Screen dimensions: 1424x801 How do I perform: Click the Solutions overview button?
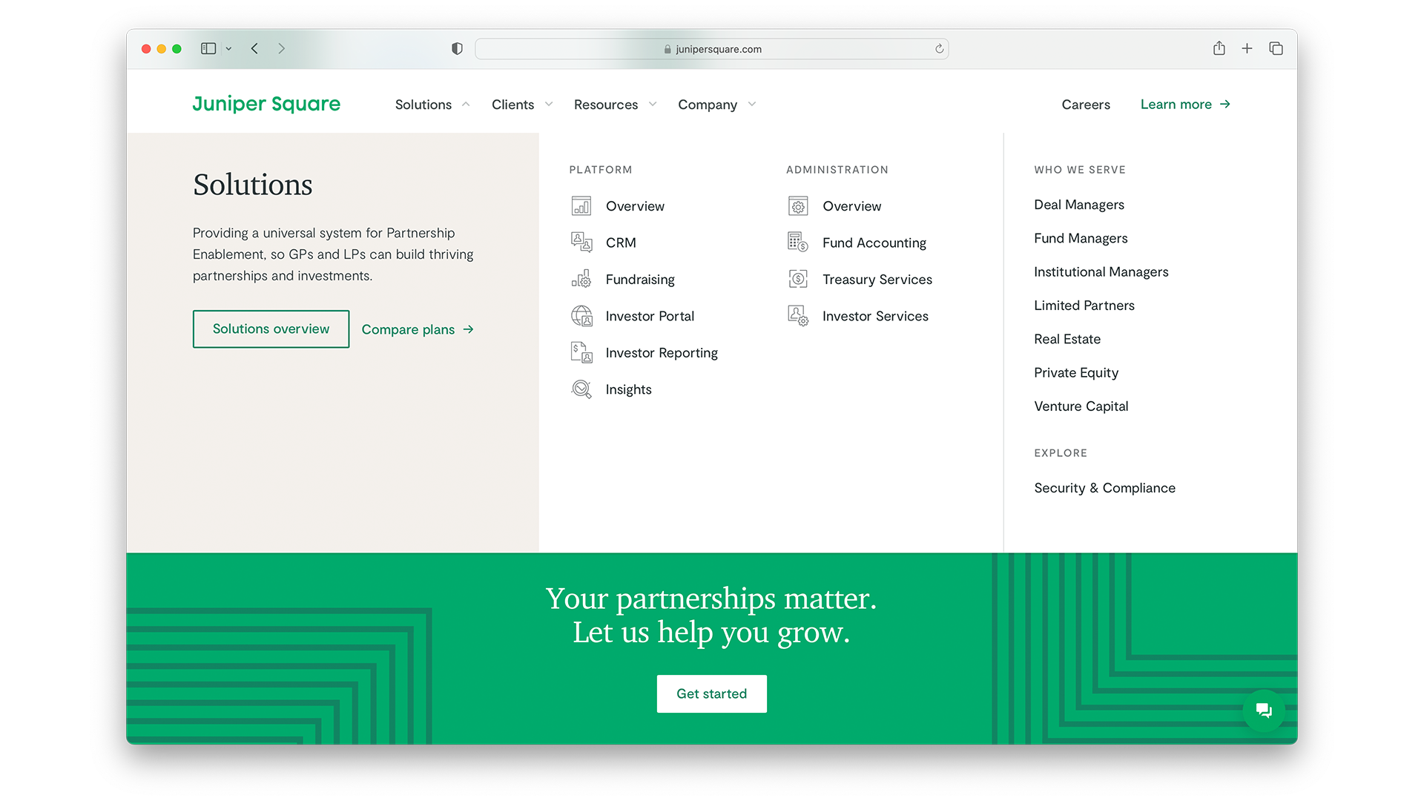click(x=271, y=329)
